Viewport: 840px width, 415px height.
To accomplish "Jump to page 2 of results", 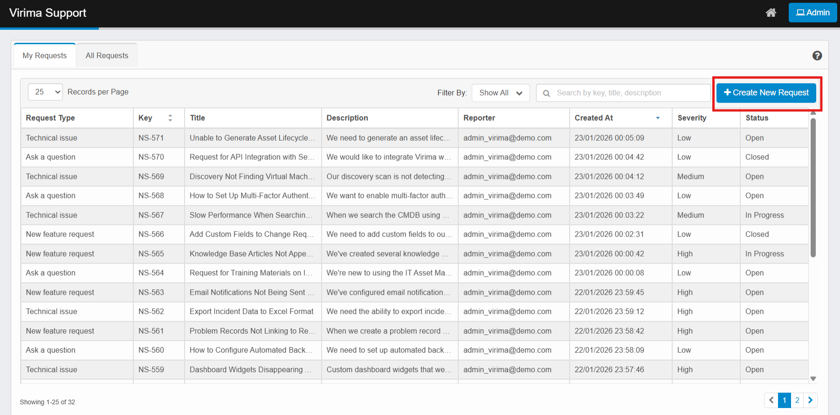I will pyautogui.click(x=797, y=400).
